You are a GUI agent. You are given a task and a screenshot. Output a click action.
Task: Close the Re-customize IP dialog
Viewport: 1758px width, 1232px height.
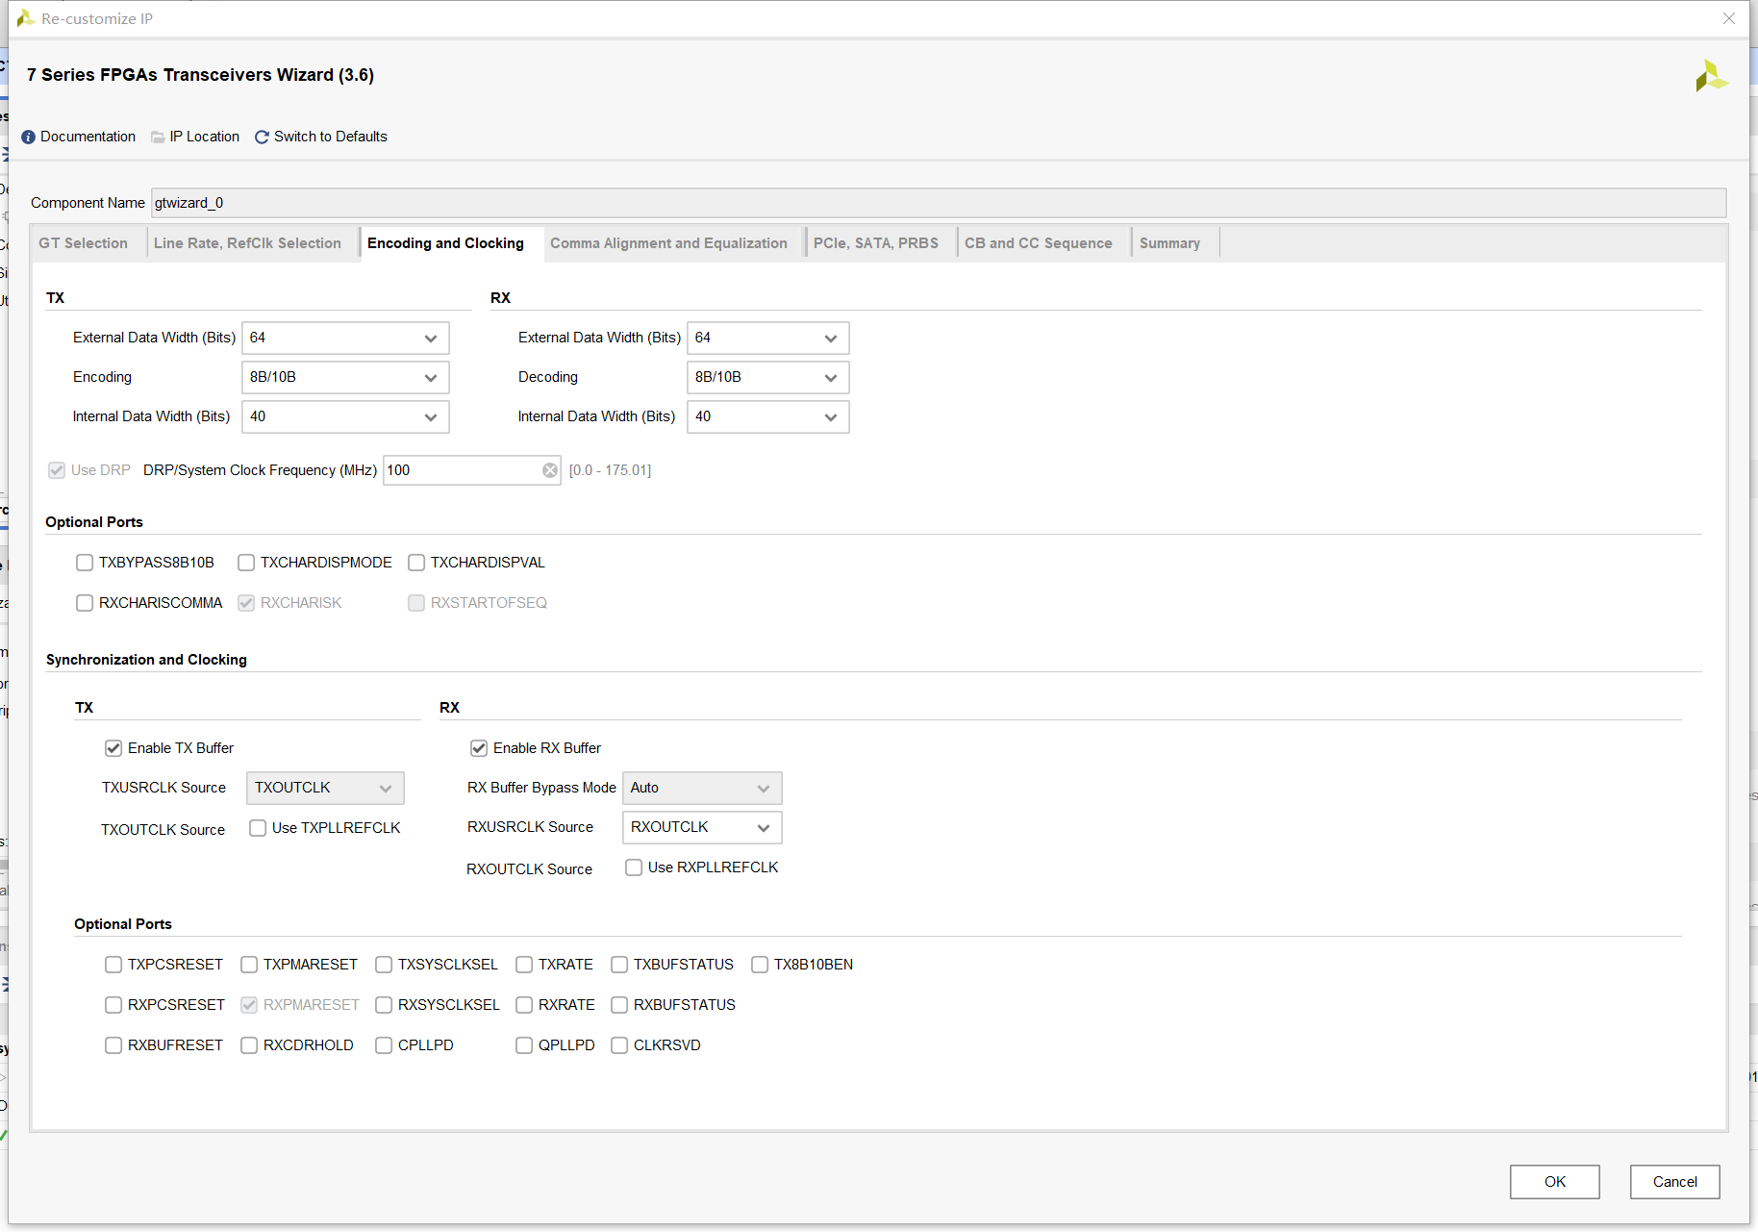pyautogui.click(x=1729, y=18)
